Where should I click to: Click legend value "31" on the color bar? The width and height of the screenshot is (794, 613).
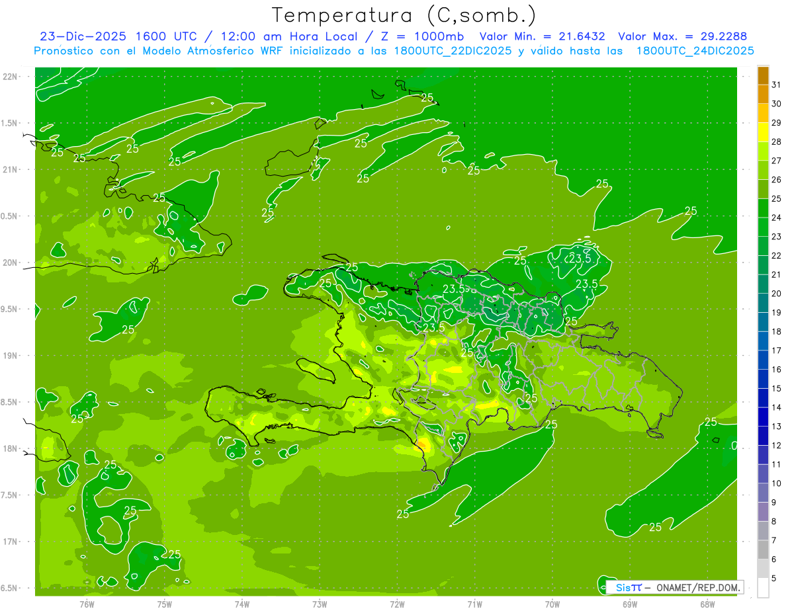click(777, 85)
